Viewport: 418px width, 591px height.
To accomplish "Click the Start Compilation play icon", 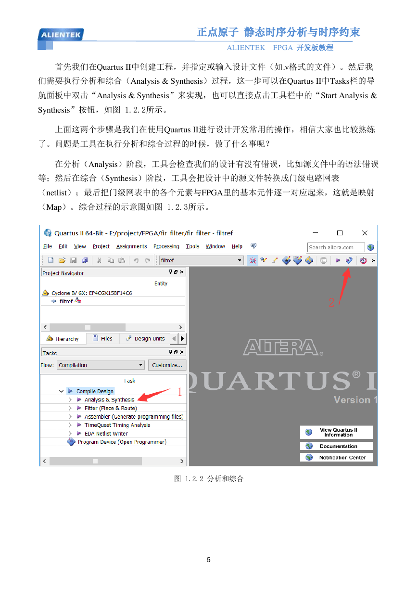I will click(x=338, y=260).
